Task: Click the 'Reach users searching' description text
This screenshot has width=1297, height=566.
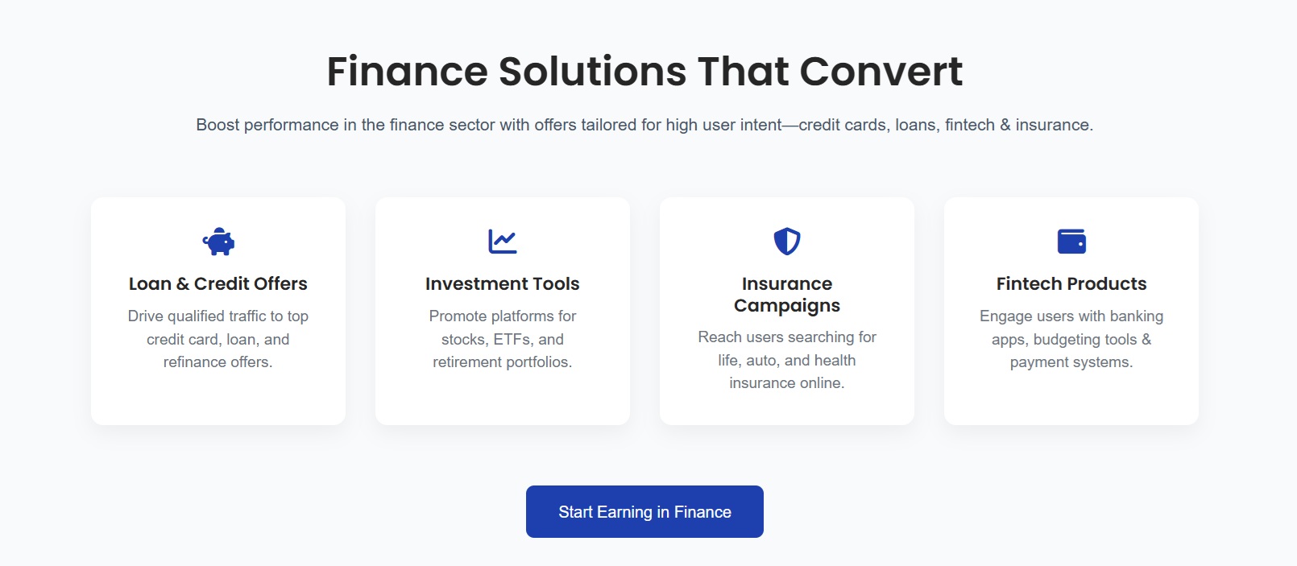Action: 787,360
